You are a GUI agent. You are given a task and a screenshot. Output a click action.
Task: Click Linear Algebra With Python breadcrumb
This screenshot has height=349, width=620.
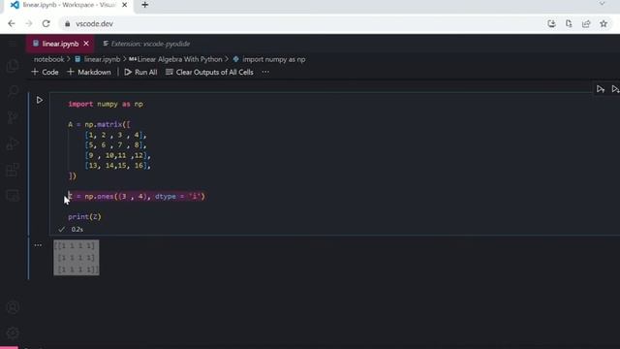point(175,59)
